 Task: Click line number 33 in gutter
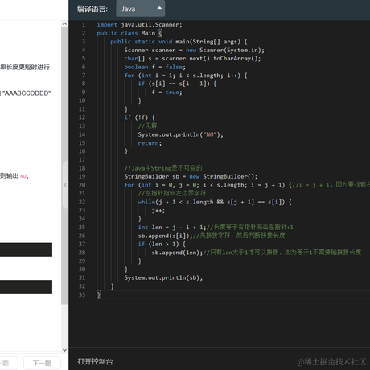82,294
